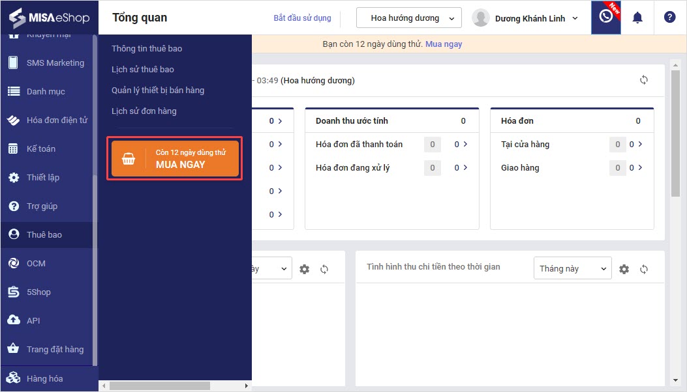The width and height of the screenshot is (687, 392).
Task: Open the Hoa hướng dương store dropdown
Action: tap(409, 18)
